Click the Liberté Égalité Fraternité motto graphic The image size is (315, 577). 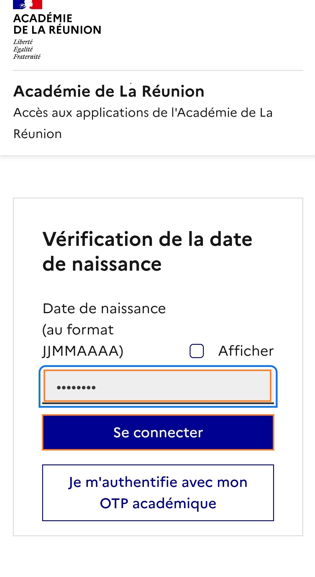pyautogui.click(x=27, y=48)
